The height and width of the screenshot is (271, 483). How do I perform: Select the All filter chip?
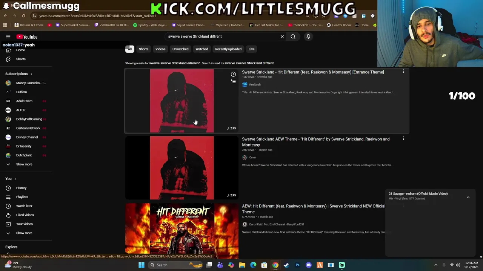(x=129, y=49)
